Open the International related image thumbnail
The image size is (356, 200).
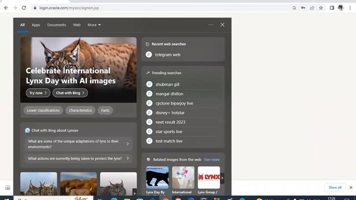[183, 178]
